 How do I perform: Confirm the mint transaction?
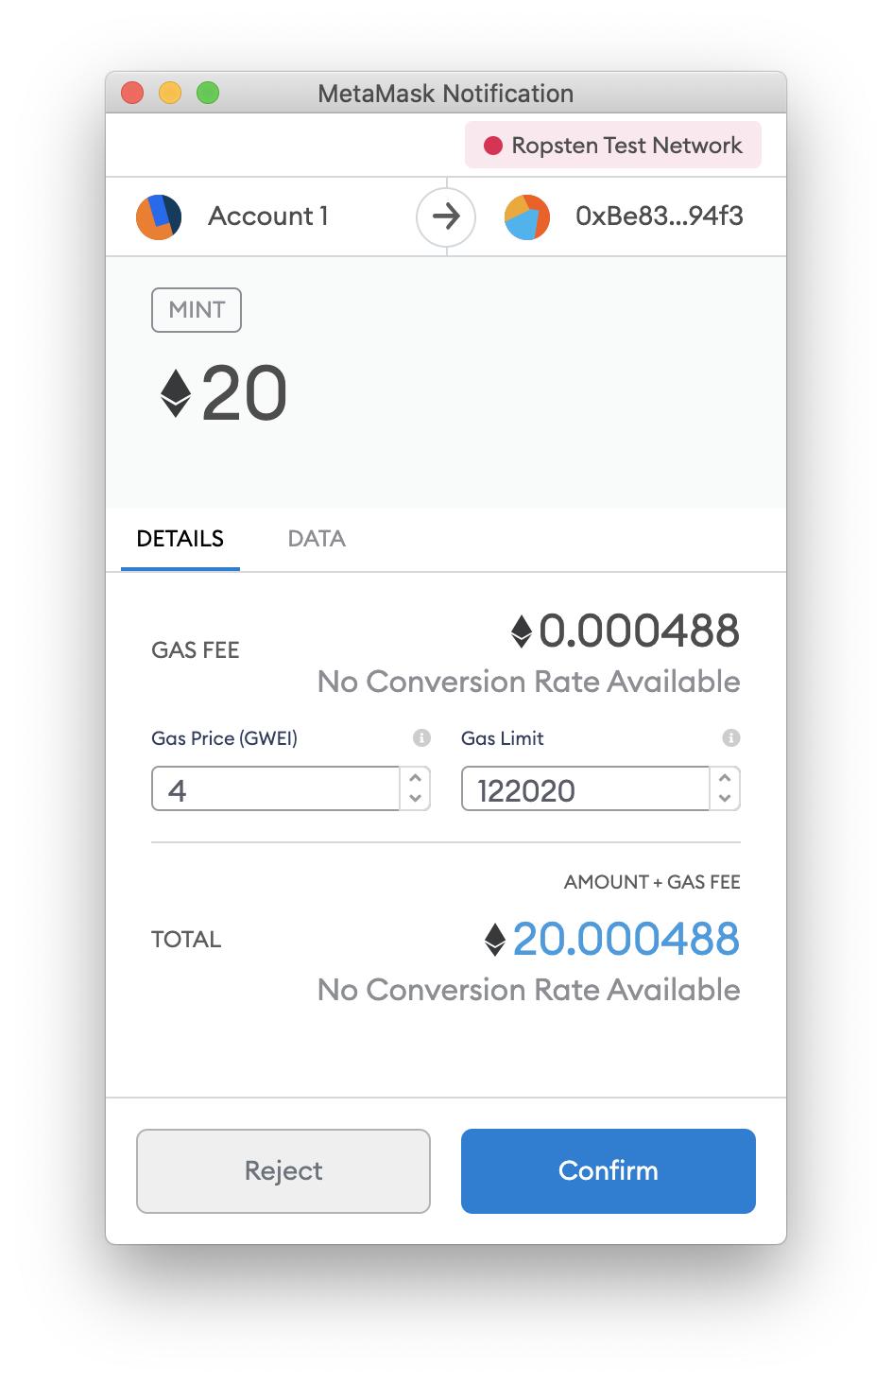[609, 1170]
